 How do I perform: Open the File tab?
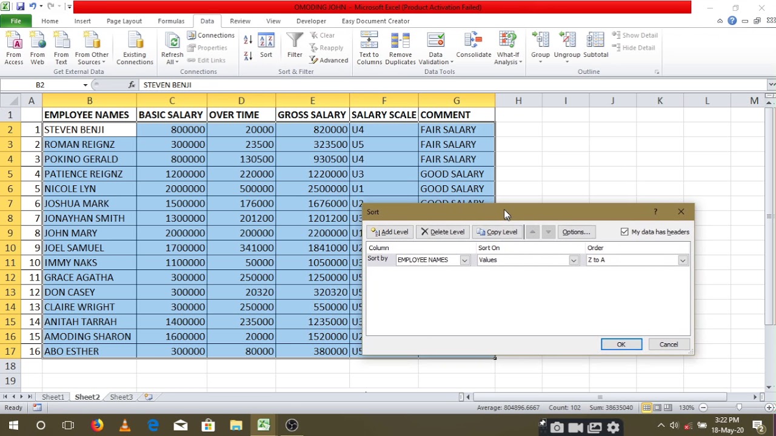click(16, 21)
